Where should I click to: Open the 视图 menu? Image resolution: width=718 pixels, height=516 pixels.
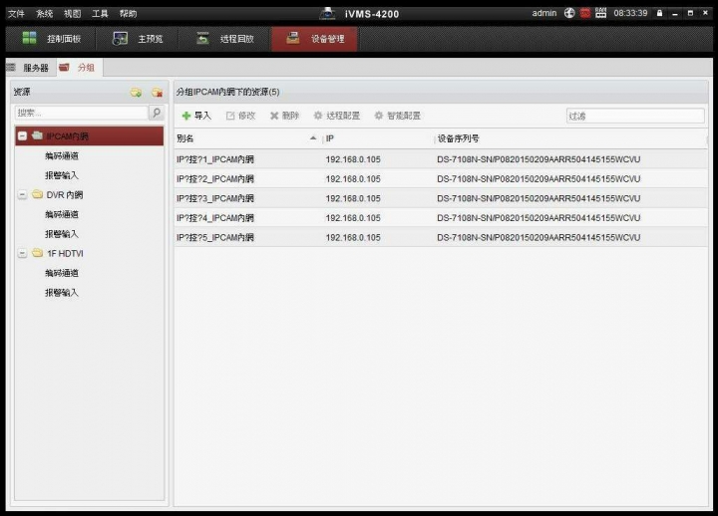coord(73,13)
